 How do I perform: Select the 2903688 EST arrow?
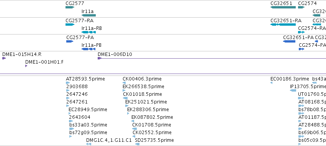68,90
